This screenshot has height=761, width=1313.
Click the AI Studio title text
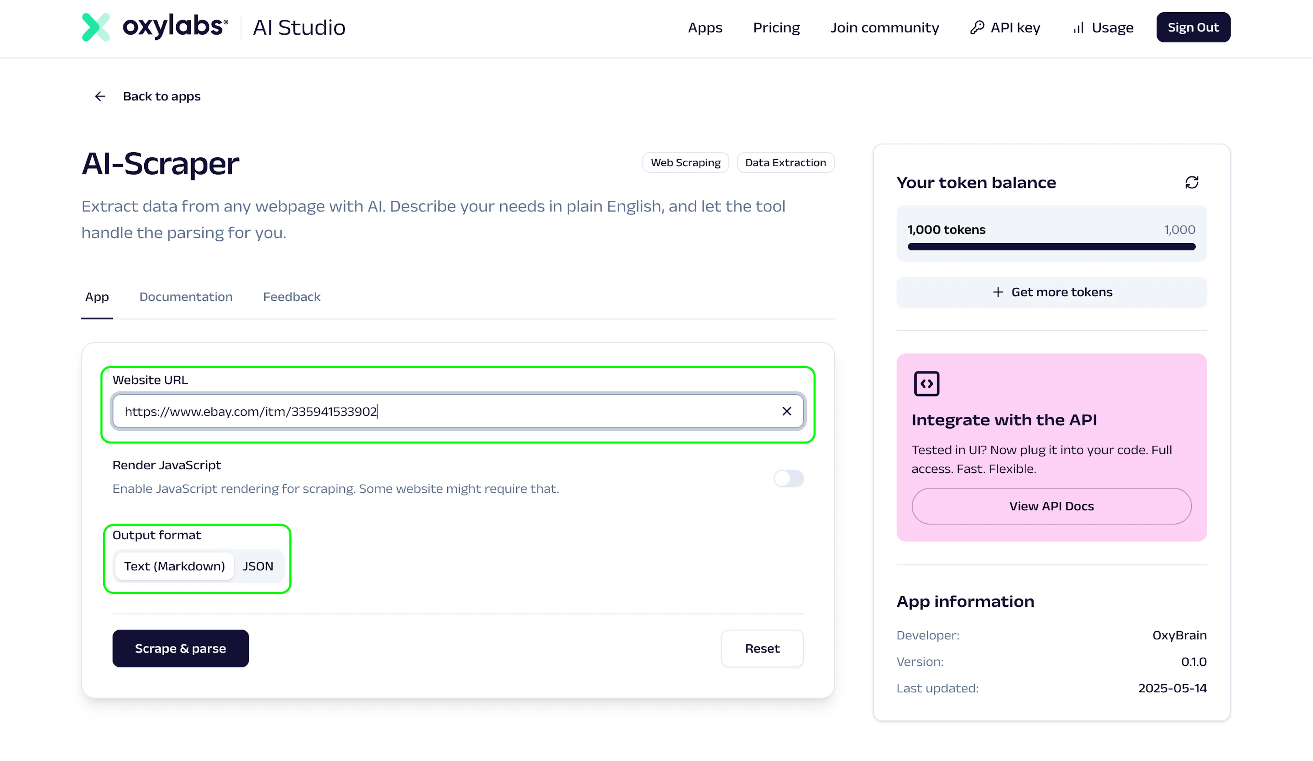(x=299, y=27)
